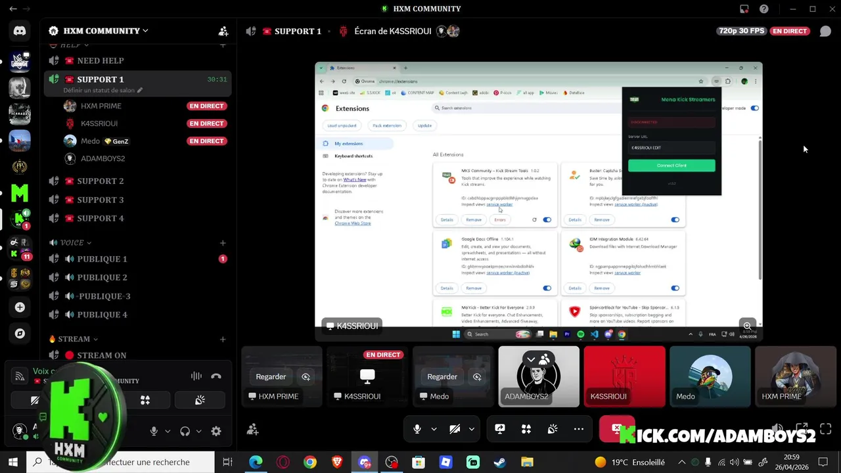Collapse the STREAM channel category
The image size is (841, 473).
click(x=74, y=340)
